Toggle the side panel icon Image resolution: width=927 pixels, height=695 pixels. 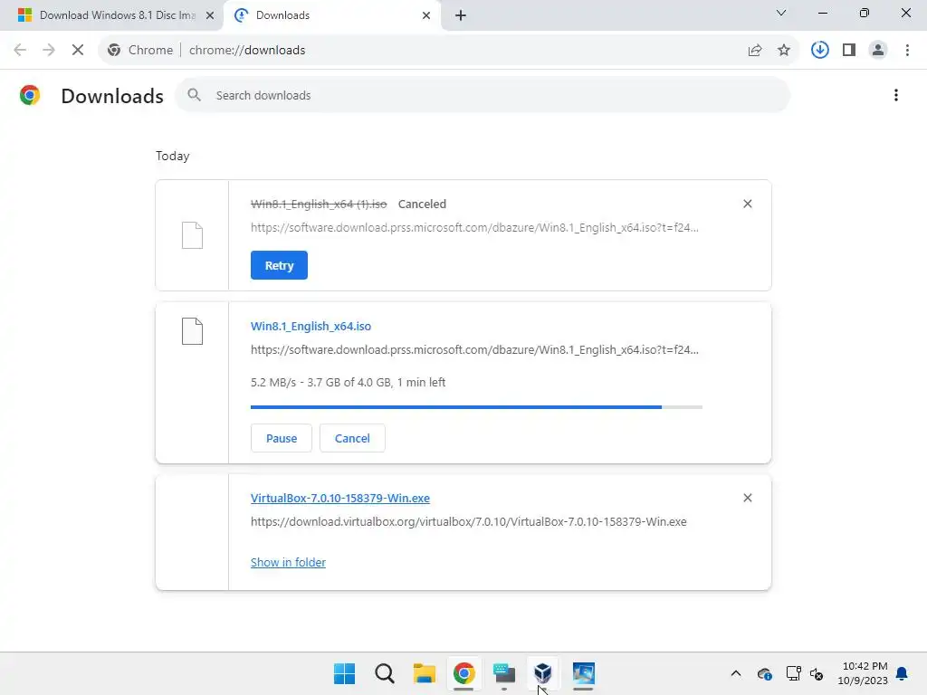849,51
